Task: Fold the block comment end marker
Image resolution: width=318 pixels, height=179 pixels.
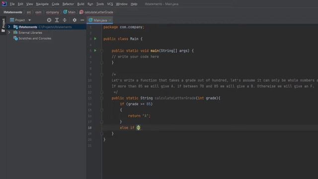Action: pos(102,92)
